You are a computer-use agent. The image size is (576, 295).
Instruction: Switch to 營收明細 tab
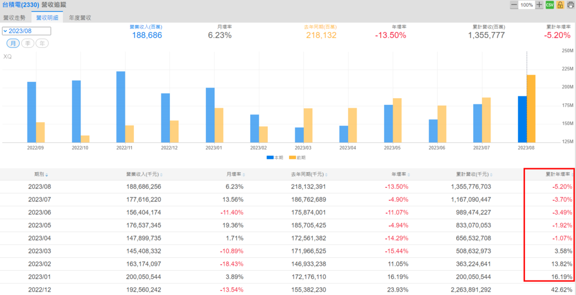[47, 17]
